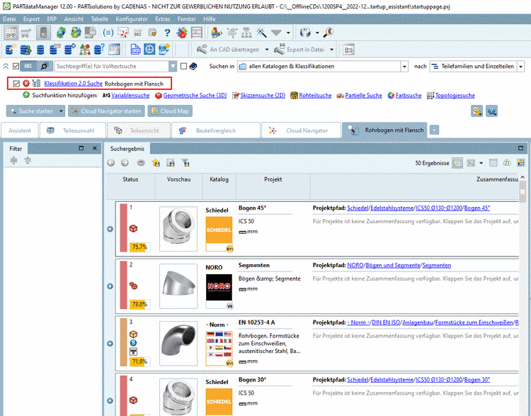
Task: Click the colorful chart icon next to 50 Ergebnisse
Action: (x=521, y=163)
